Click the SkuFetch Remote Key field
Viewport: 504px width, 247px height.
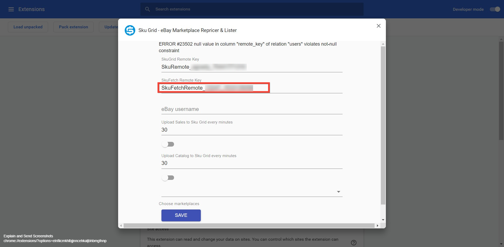(x=252, y=88)
